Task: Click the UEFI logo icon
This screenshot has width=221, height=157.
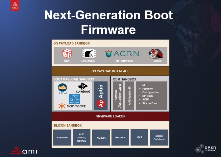Action: click(67, 53)
